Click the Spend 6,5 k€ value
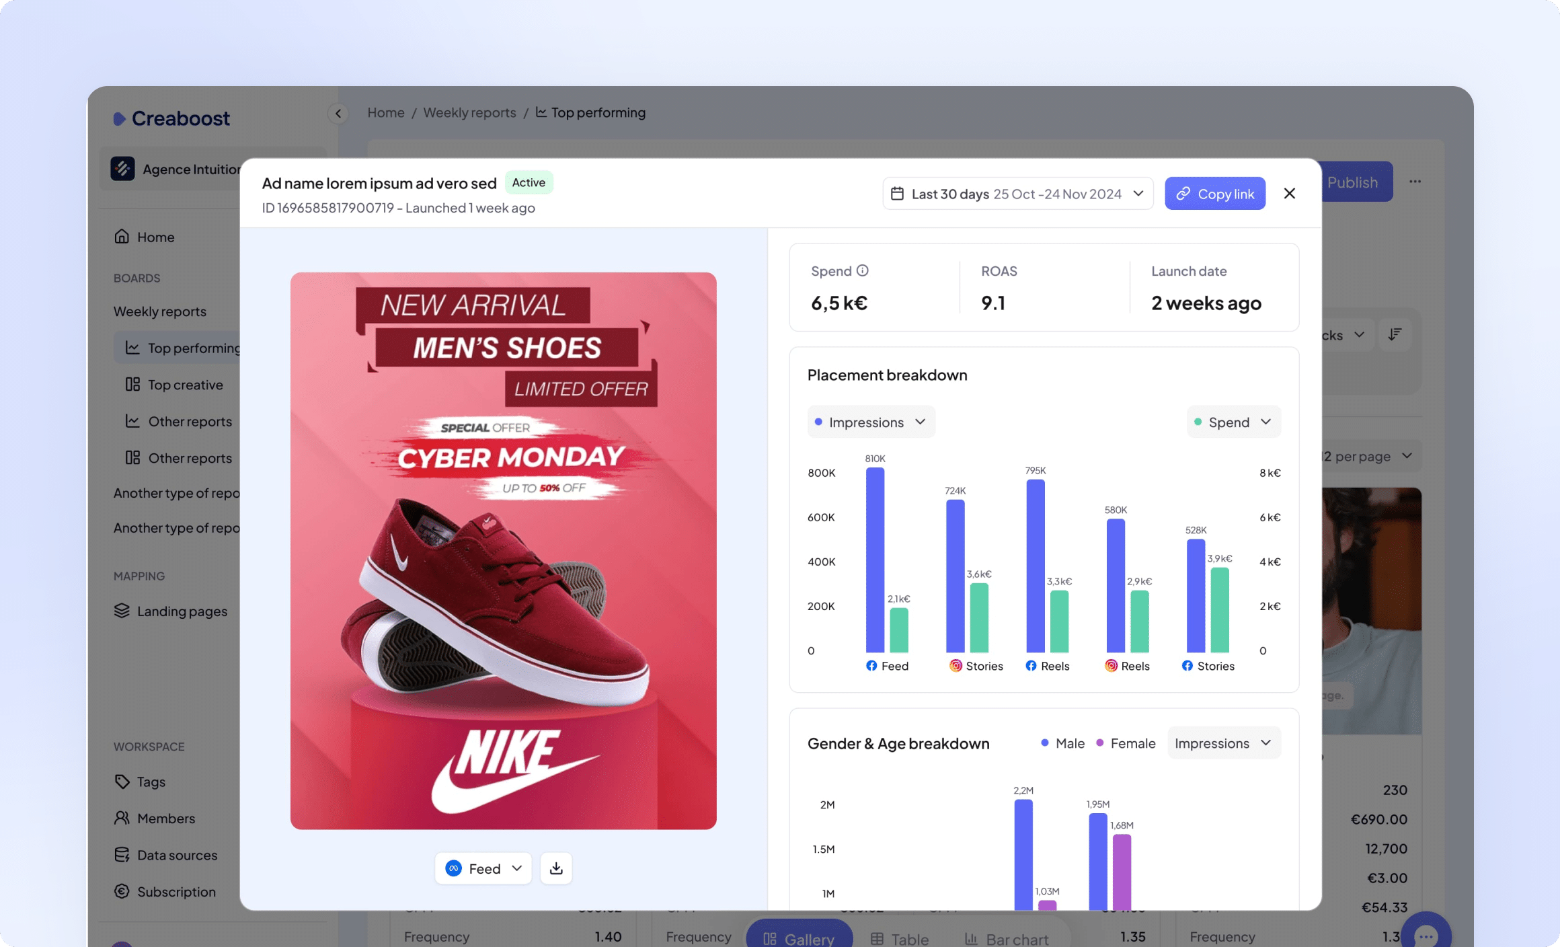 (x=839, y=303)
